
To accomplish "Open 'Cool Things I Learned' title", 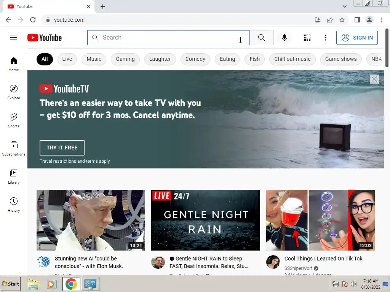I will (x=323, y=259).
